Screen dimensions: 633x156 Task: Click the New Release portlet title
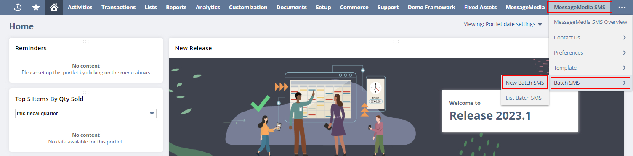(193, 48)
